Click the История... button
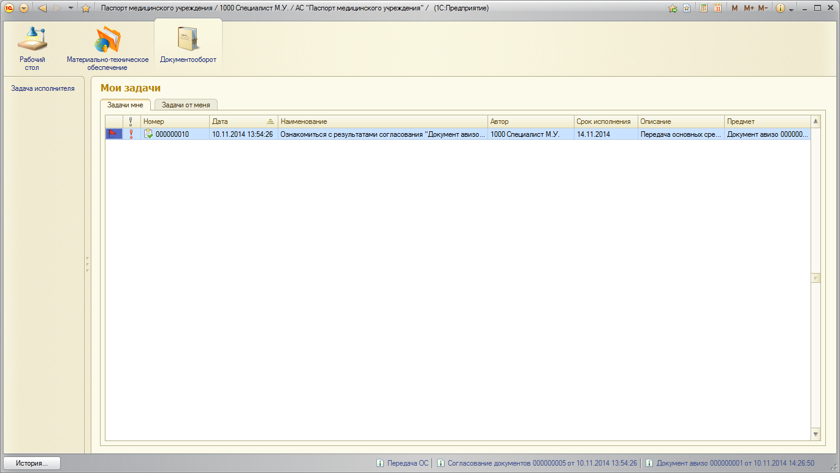 tap(32, 463)
